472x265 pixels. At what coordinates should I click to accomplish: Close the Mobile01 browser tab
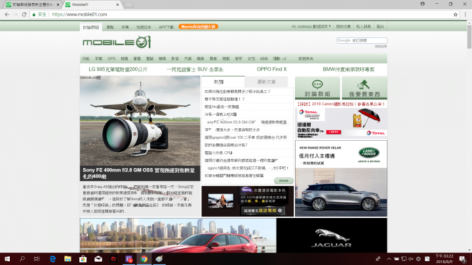(x=117, y=5)
